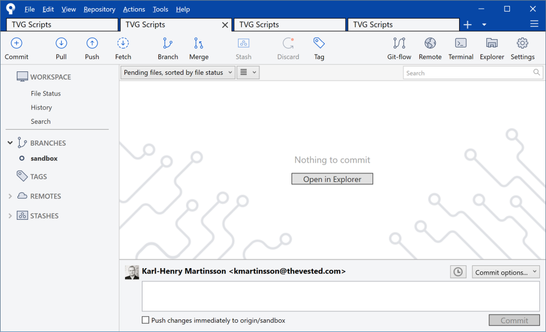The width and height of the screenshot is (546, 332).
Task: Open the Explorer toolbar icon
Action: coord(492,43)
